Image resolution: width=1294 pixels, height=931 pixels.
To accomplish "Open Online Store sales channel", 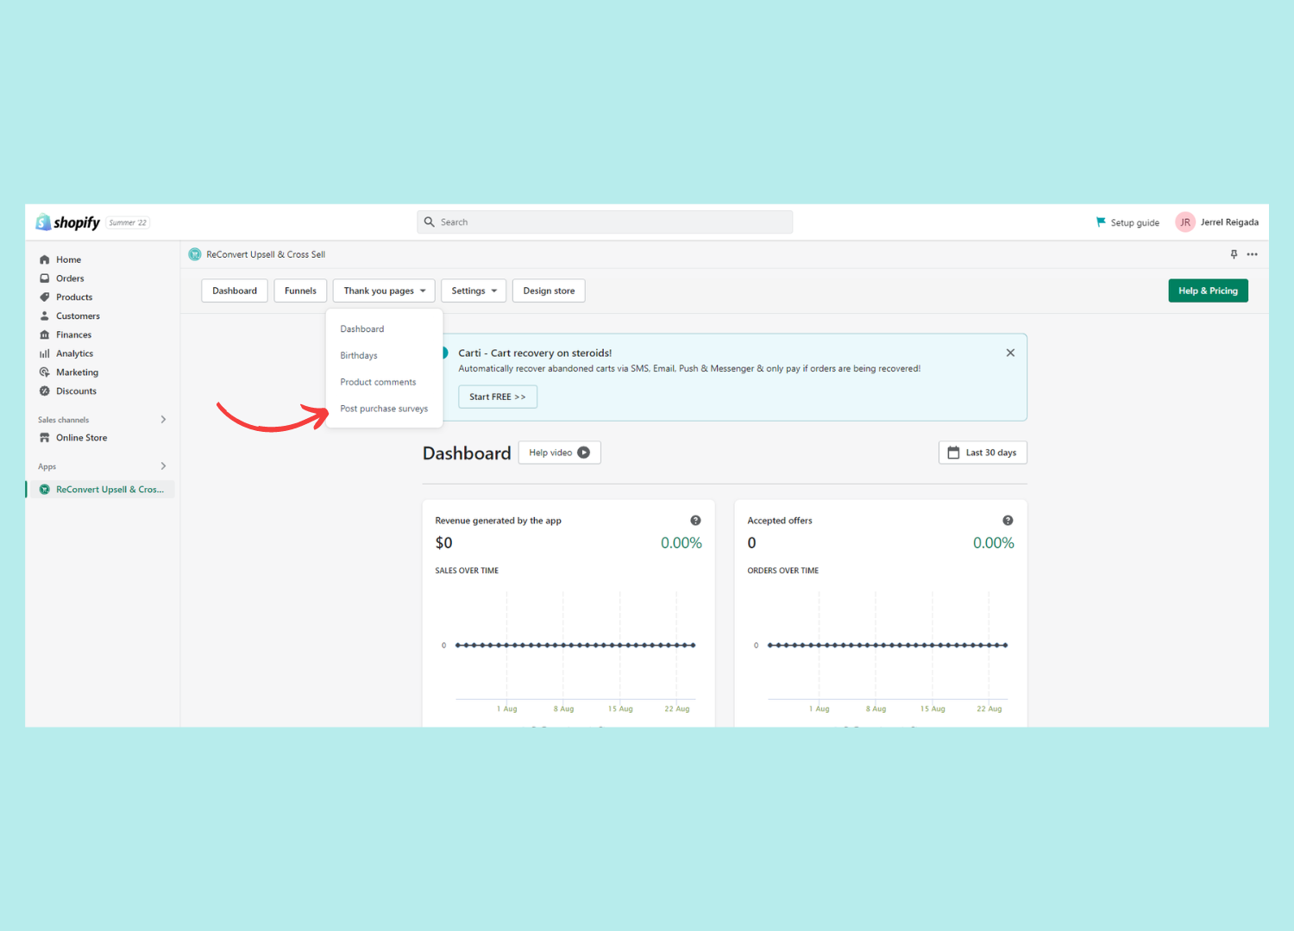I will click(82, 438).
